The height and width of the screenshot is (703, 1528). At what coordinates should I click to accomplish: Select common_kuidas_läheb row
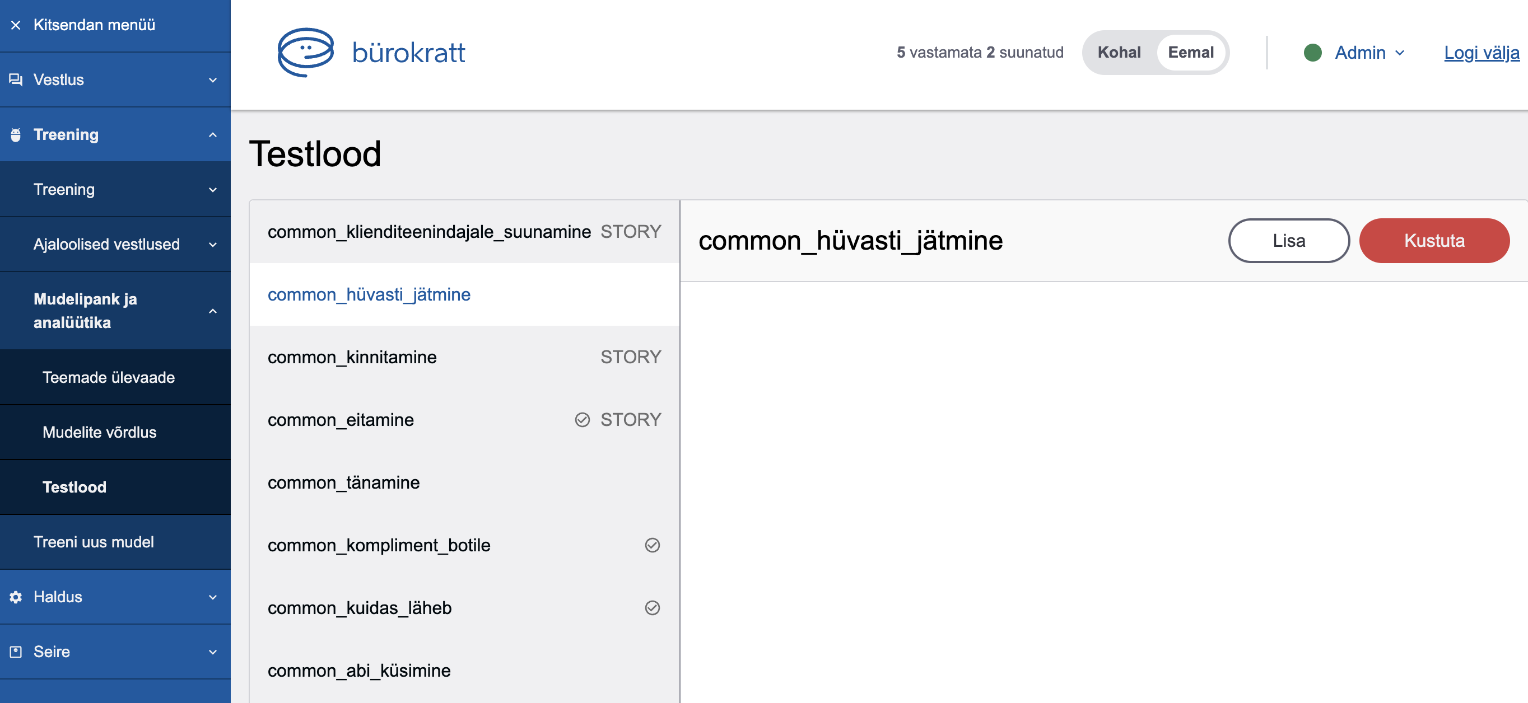tap(464, 607)
